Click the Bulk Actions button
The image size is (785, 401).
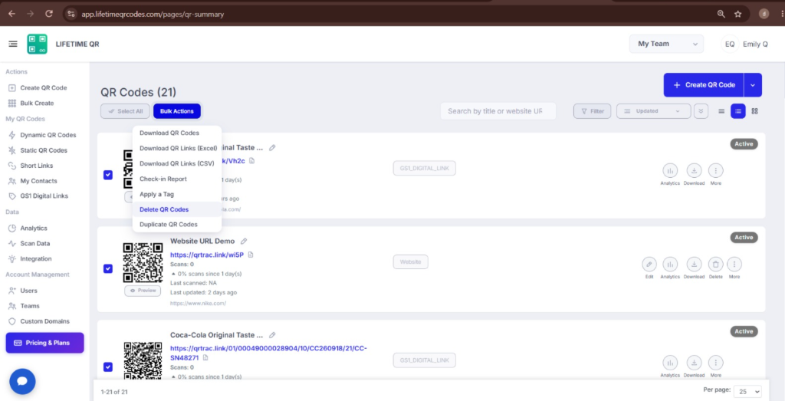pos(177,111)
